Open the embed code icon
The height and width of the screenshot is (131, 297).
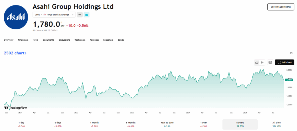[x=291, y=53]
